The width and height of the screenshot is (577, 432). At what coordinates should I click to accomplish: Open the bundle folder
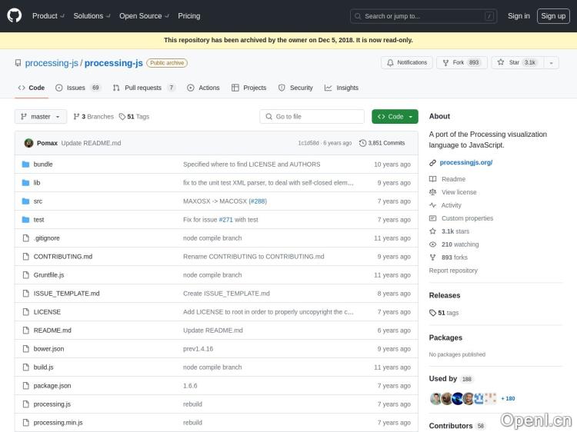[x=43, y=164]
